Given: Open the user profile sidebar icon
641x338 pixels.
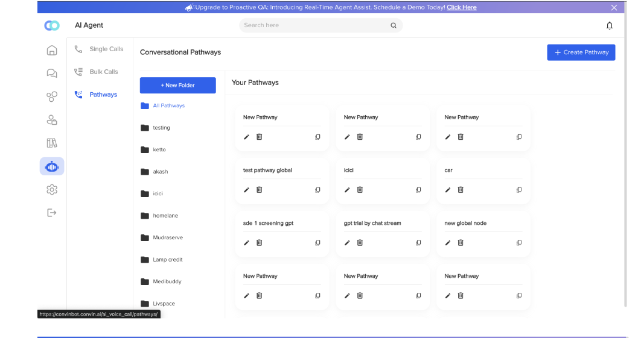Looking at the screenshot, I should (52, 120).
